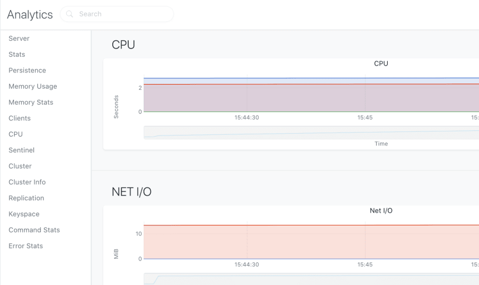
Task: Go to Stats in sidebar
Action: [x=17, y=54]
